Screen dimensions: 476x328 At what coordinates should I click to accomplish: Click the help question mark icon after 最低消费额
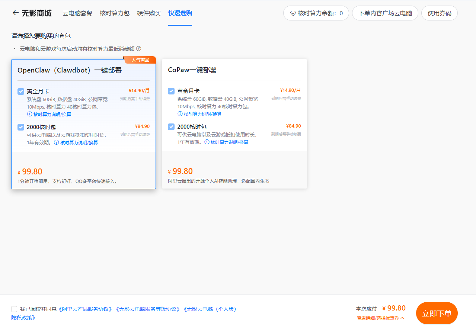[139, 49]
